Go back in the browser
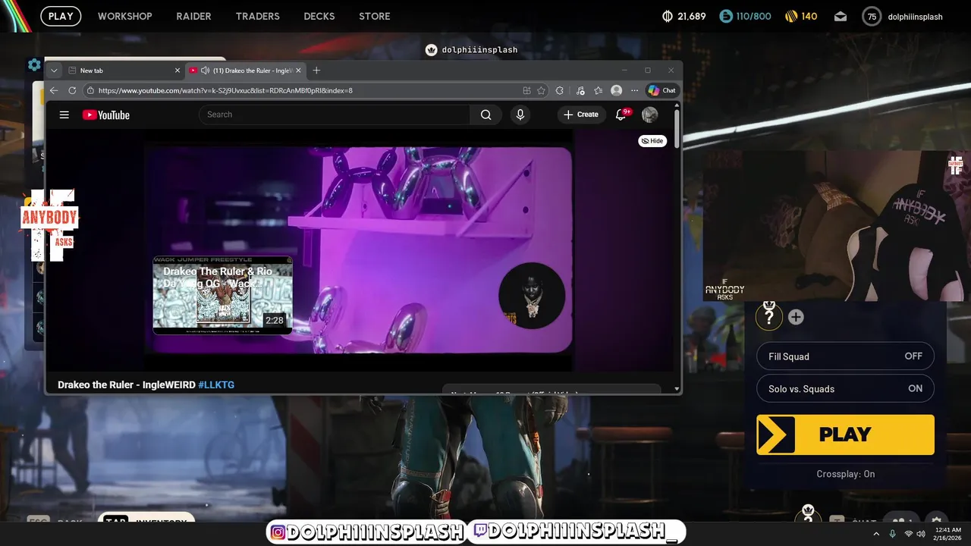The height and width of the screenshot is (546, 971). click(54, 90)
